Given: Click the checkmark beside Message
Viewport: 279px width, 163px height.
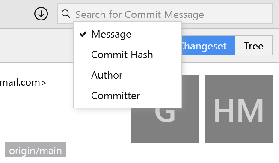Looking at the screenshot, I should tap(83, 34).
